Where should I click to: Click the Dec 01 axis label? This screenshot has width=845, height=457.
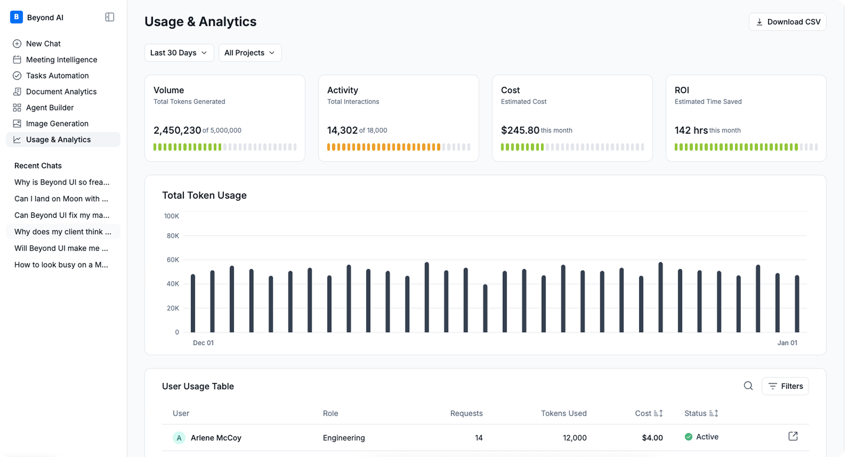click(x=203, y=343)
